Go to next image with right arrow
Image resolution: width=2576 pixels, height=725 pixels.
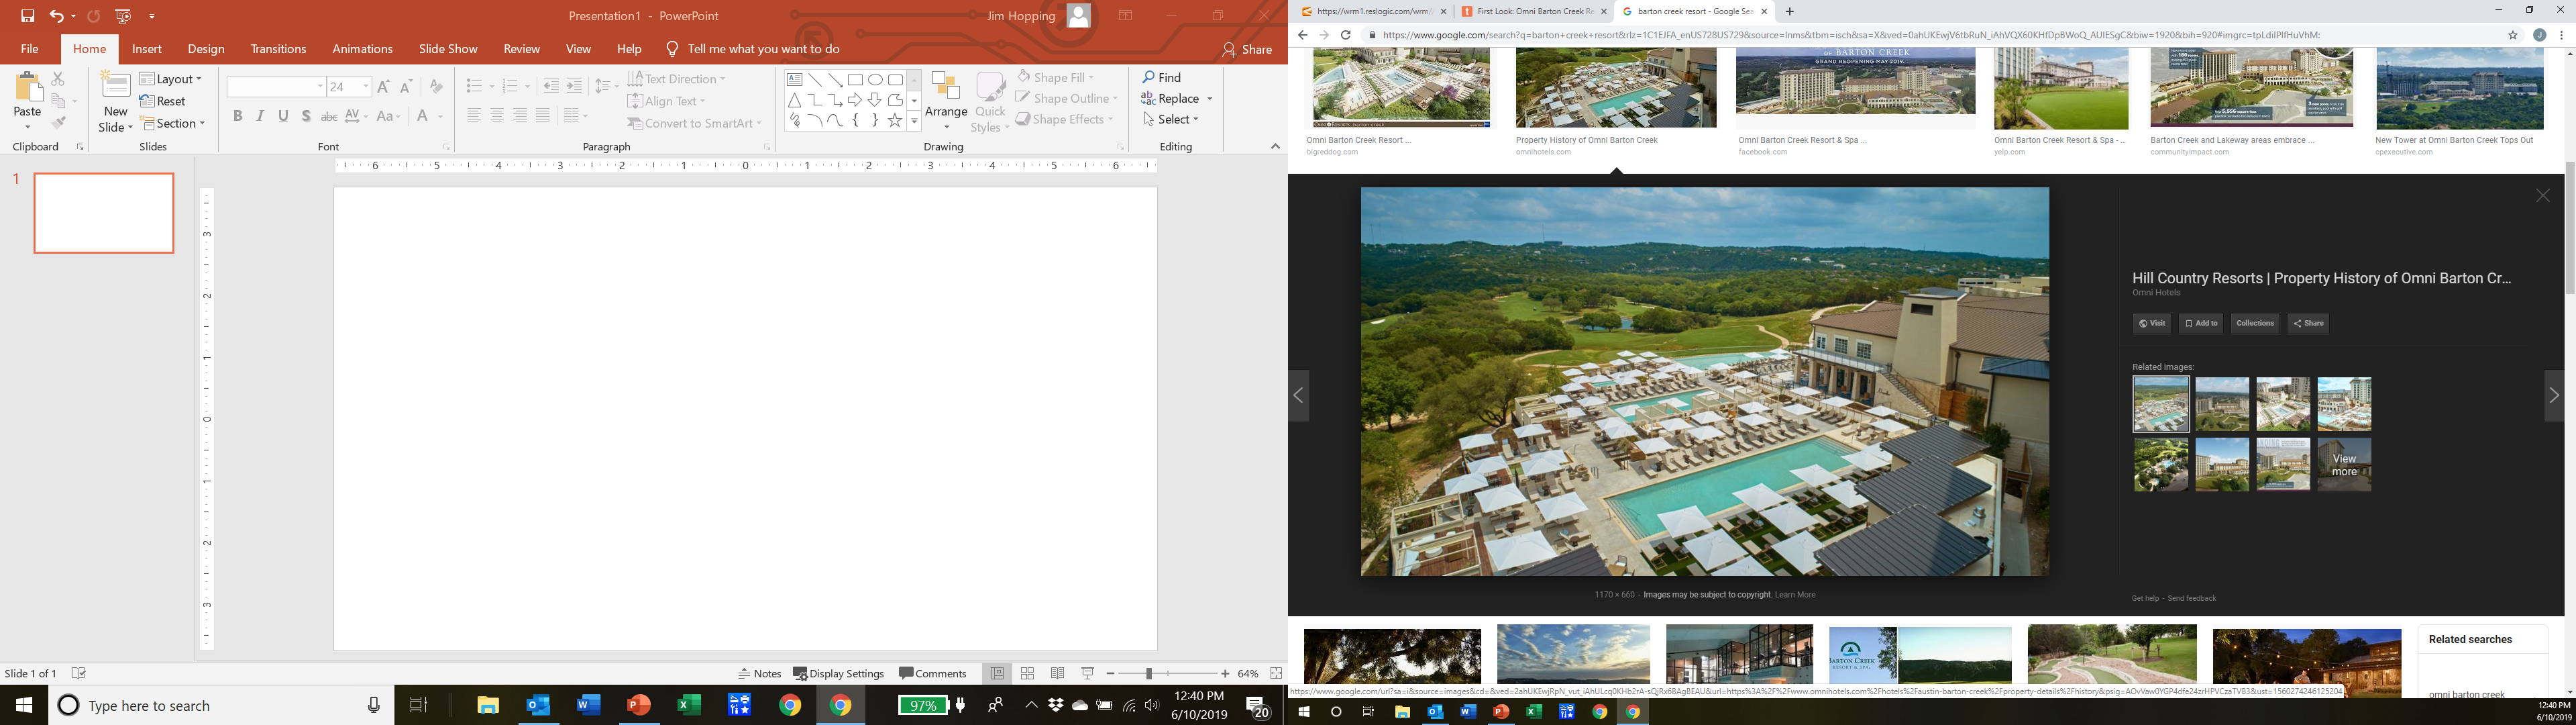coord(2554,395)
